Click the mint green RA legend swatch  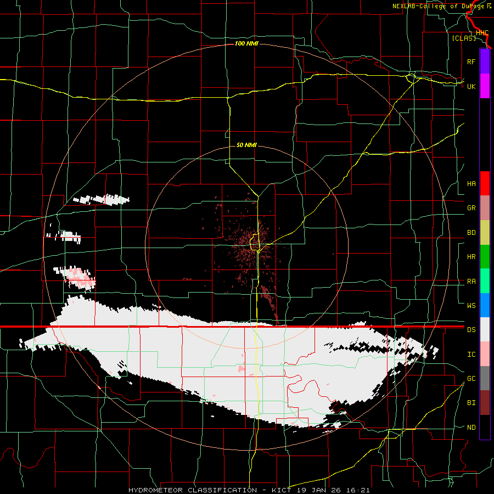pyautogui.click(x=485, y=281)
